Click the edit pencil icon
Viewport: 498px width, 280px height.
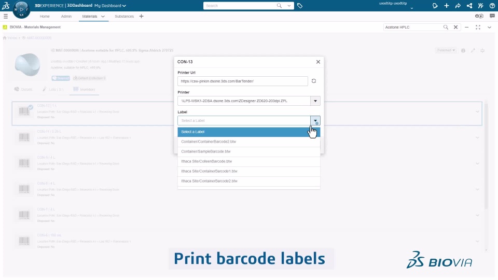473,50
